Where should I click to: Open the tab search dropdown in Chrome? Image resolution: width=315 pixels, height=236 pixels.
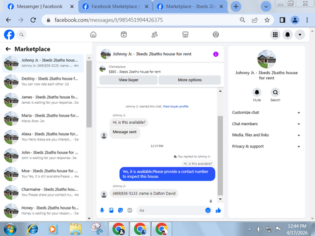click(x=266, y=6)
